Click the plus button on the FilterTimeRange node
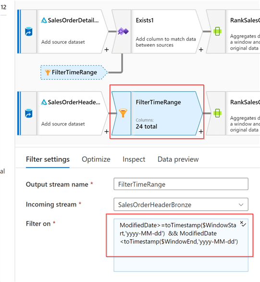 click(x=201, y=131)
